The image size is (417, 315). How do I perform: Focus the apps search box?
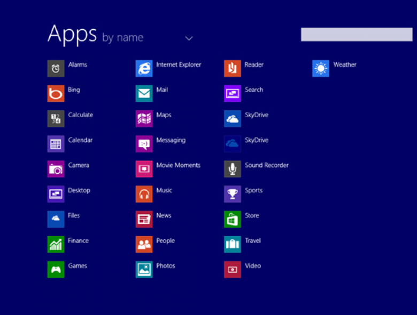coord(357,35)
